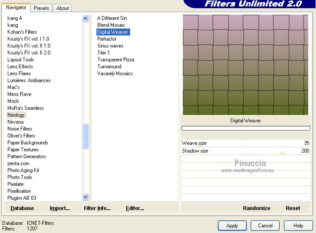Open the Presets tab
This screenshot has width=316, height=233.
click(41, 8)
